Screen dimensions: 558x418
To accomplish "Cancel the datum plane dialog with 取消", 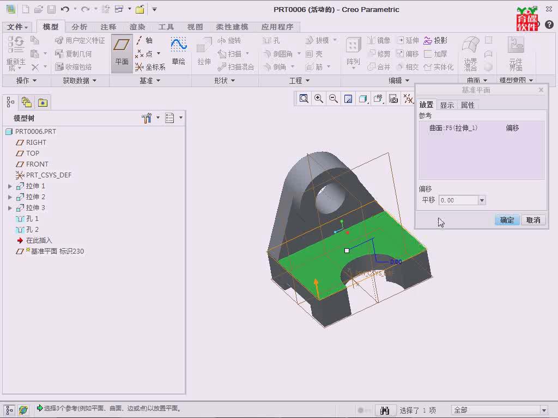I will (533, 220).
